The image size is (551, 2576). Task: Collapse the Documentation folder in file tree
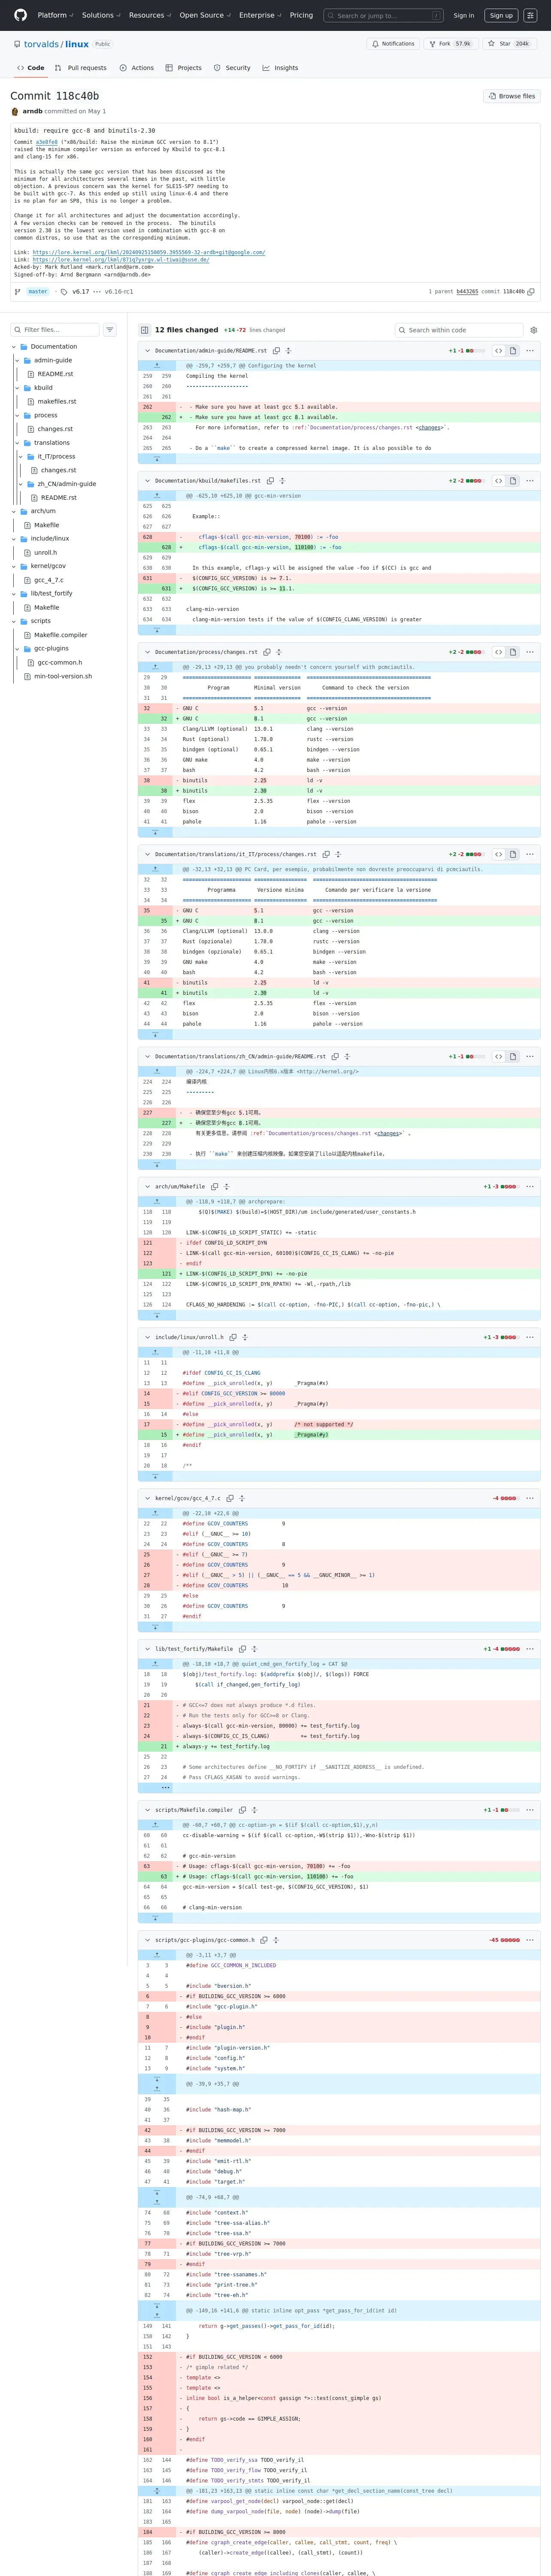[x=14, y=347]
